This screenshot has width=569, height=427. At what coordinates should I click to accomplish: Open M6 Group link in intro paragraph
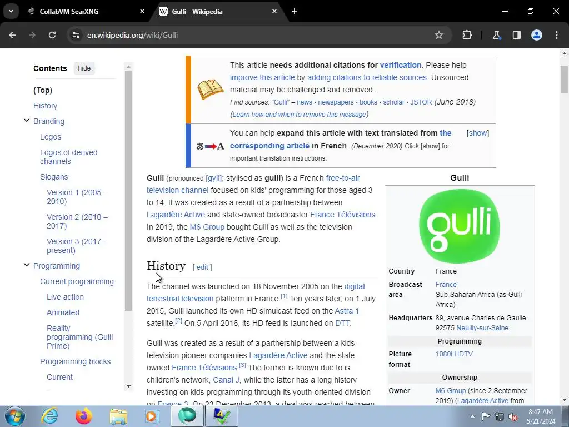click(207, 227)
